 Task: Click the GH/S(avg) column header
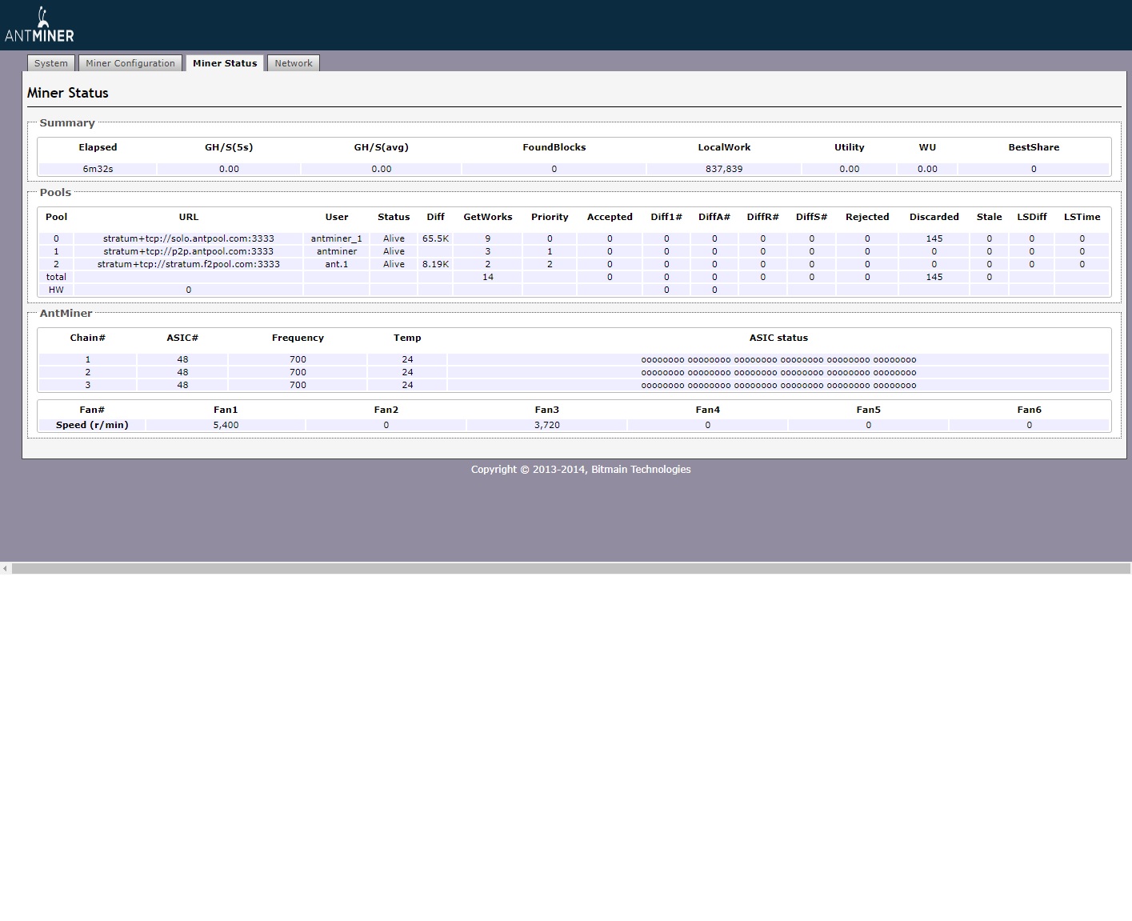point(382,147)
